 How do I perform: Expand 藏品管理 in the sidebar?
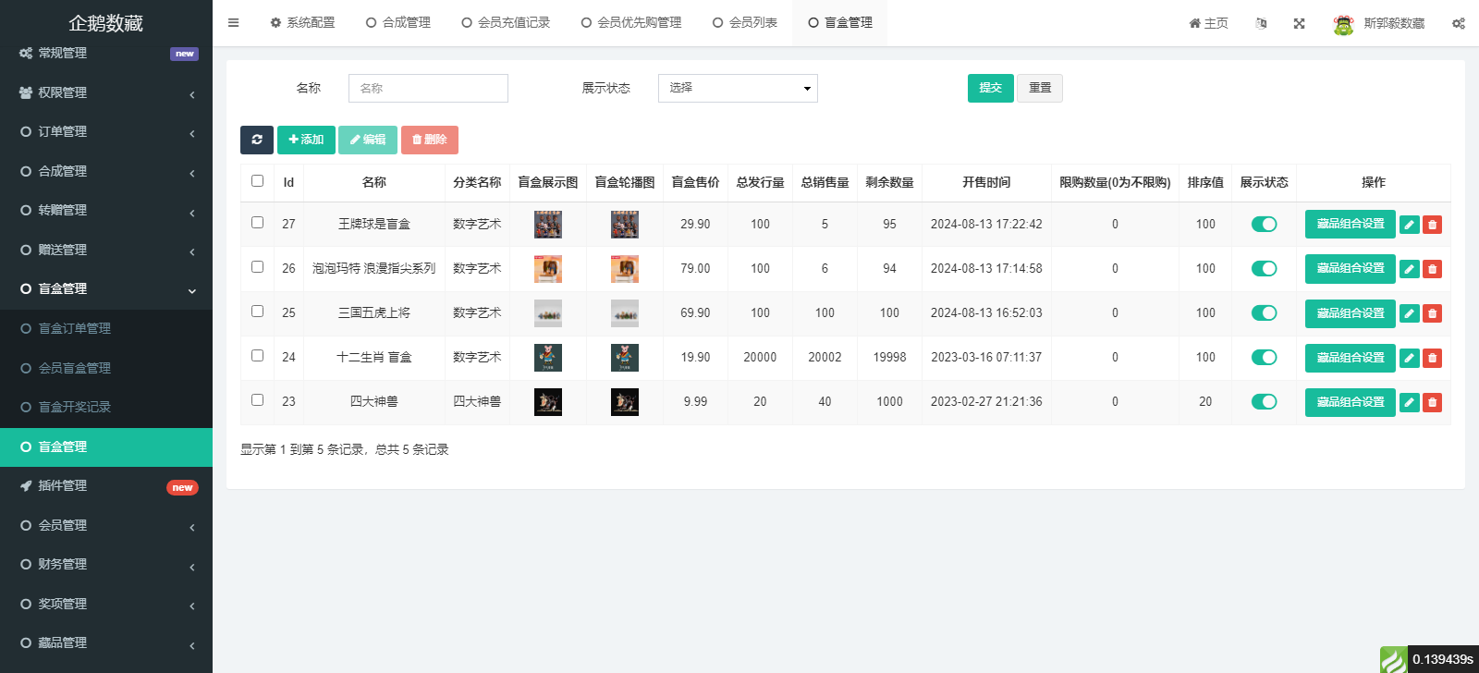(x=106, y=643)
